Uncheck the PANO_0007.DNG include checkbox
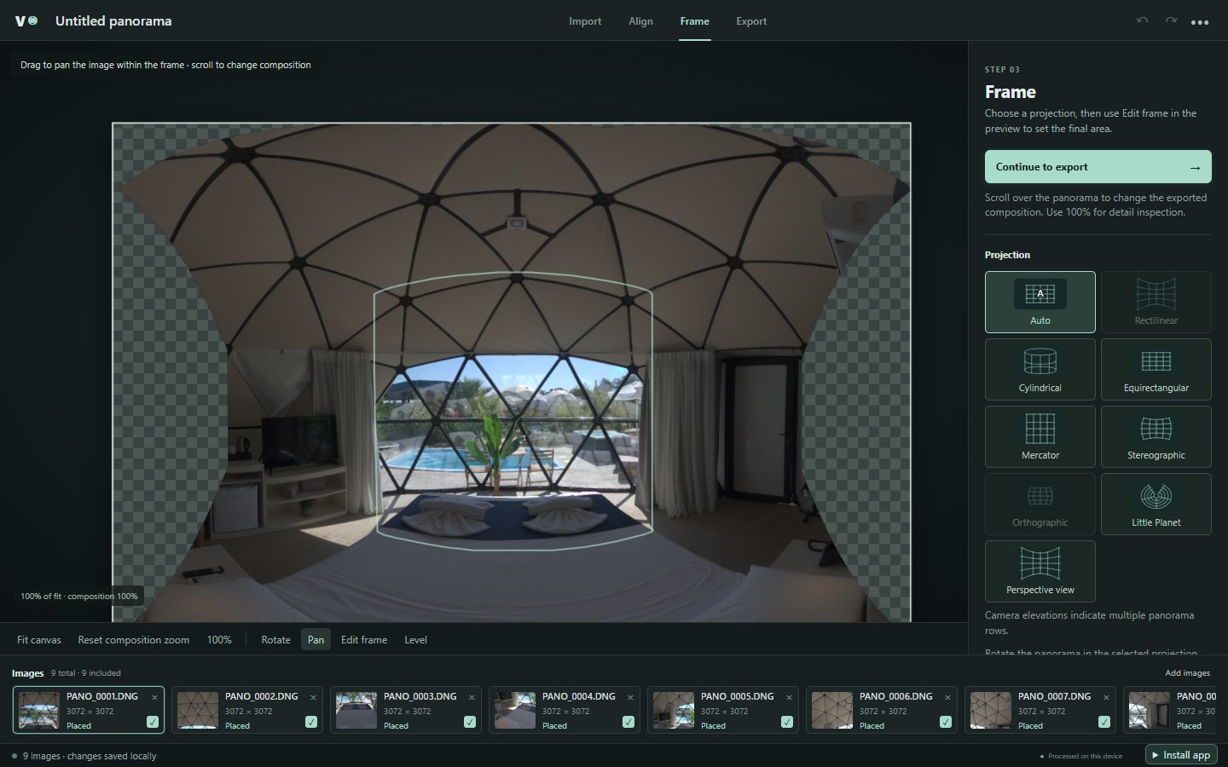 (x=1104, y=722)
